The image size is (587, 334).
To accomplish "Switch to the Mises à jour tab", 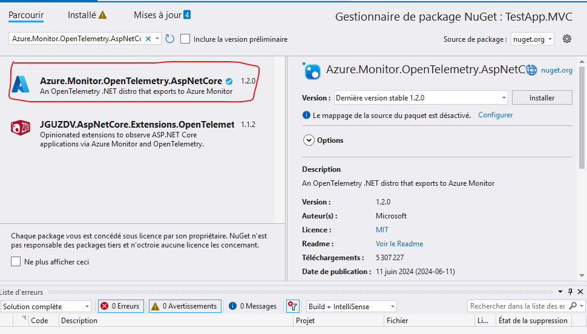I will coord(162,15).
